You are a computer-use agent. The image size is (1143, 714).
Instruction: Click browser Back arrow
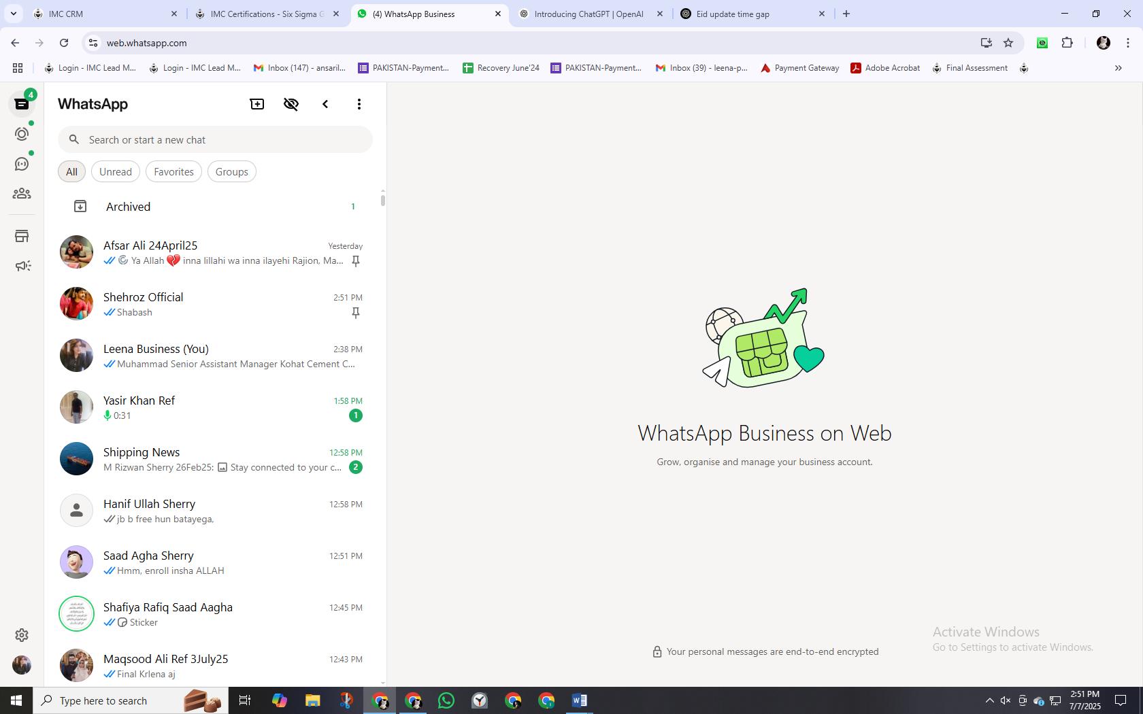[x=15, y=43]
